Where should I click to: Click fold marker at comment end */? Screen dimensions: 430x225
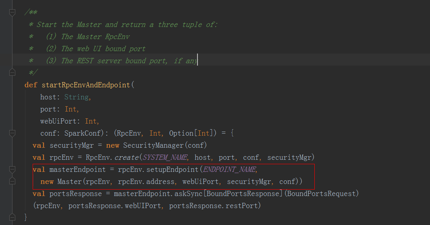pos(12,72)
